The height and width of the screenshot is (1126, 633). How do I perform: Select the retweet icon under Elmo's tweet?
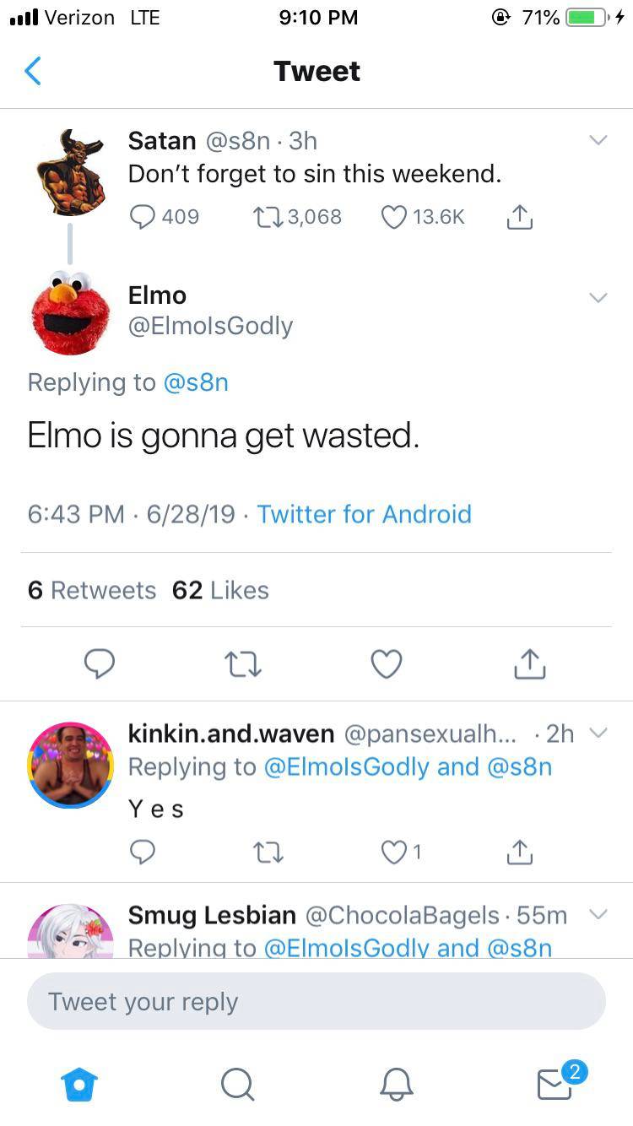(243, 664)
